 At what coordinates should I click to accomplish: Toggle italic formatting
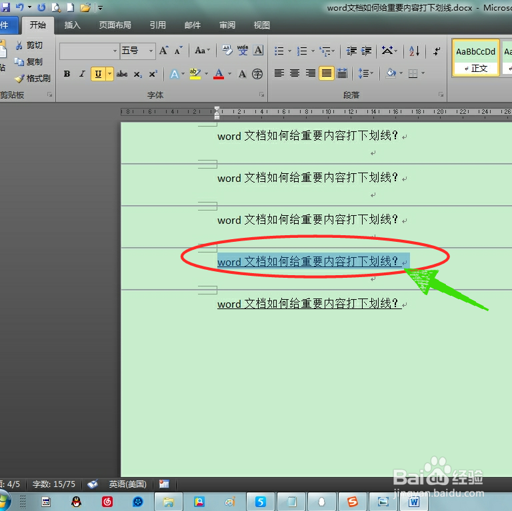82,74
